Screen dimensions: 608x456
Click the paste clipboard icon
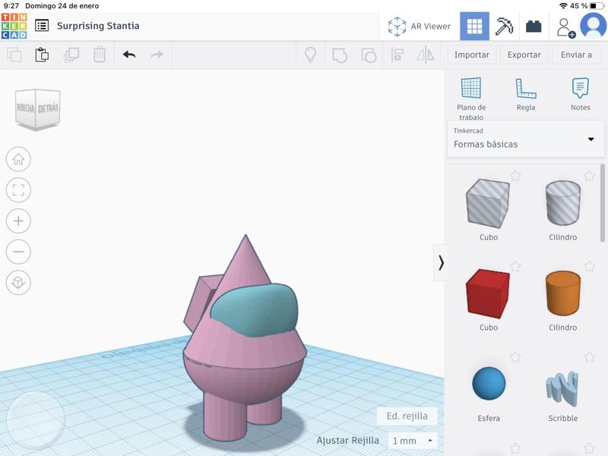click(42, 55)
